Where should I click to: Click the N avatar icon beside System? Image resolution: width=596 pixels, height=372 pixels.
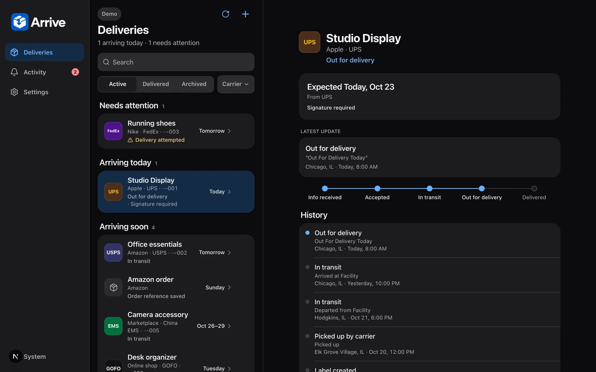pyautogui.click(x=15, y=357)
